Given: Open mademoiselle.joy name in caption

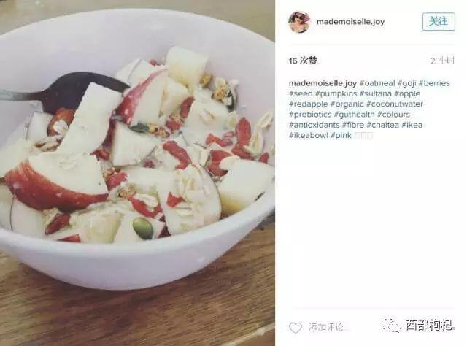Looking at the screenshot, I should pos(323,83).
